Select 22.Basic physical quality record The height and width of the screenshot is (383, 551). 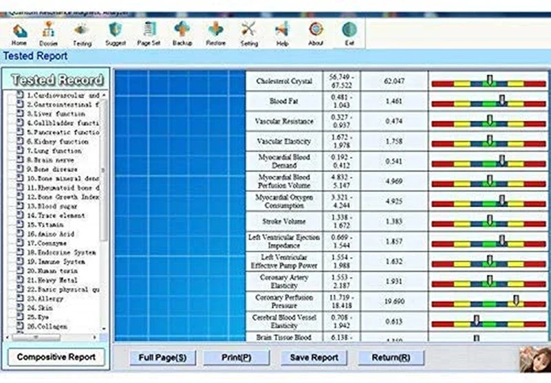(x=63, y=289)
